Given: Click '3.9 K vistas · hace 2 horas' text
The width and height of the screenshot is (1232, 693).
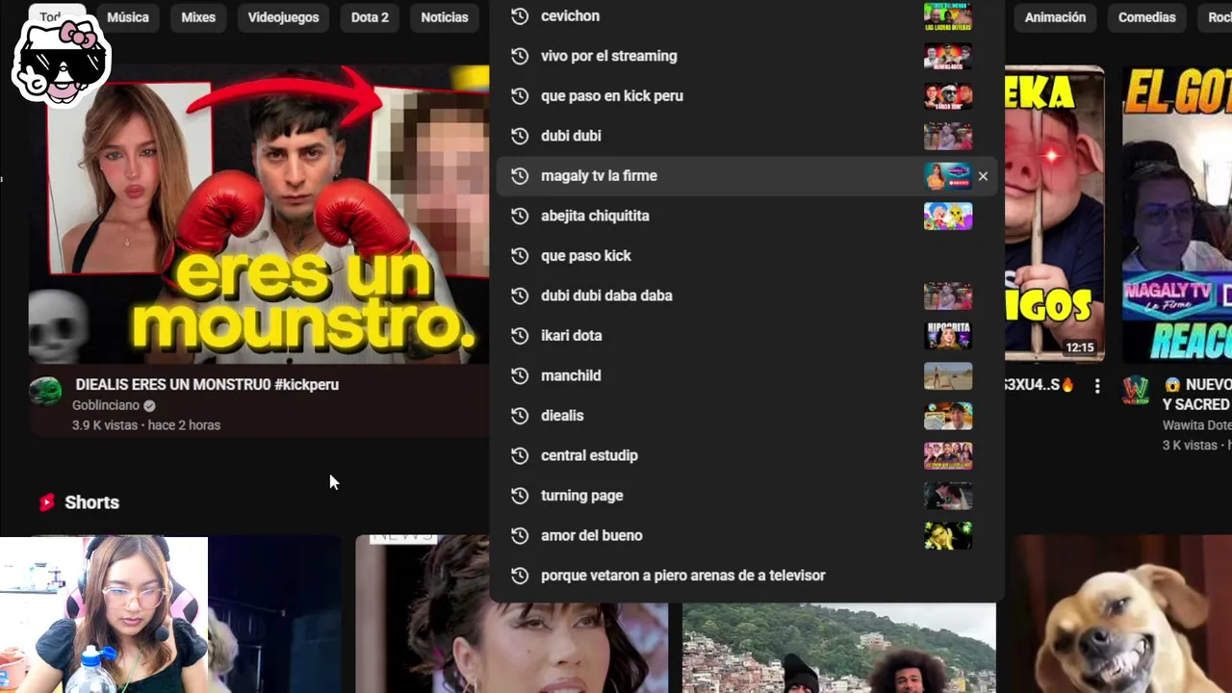Looking at the screenshot, I should pos(146,424).
